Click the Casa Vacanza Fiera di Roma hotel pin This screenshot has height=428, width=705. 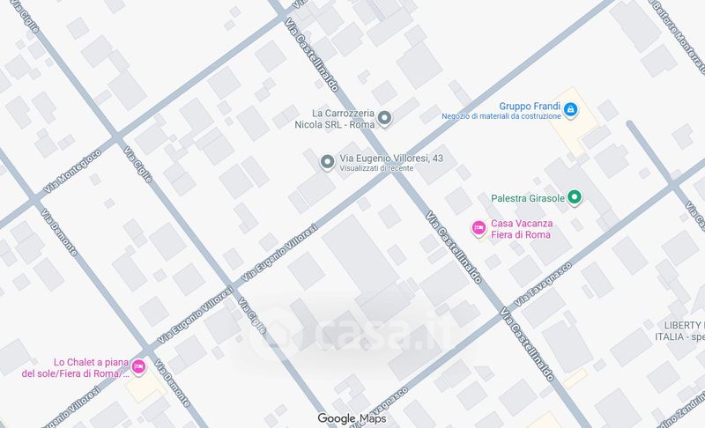point(479,228)
